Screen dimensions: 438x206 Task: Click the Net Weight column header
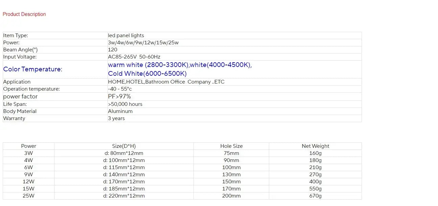point(315,146)
